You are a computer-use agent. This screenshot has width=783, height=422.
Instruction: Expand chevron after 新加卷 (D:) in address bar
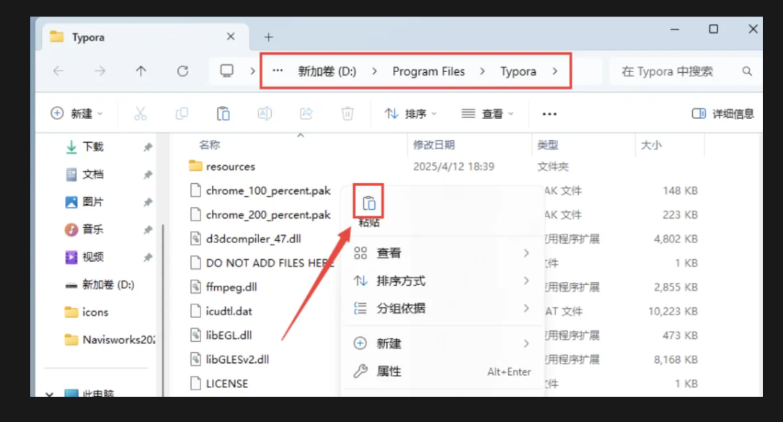374,71
